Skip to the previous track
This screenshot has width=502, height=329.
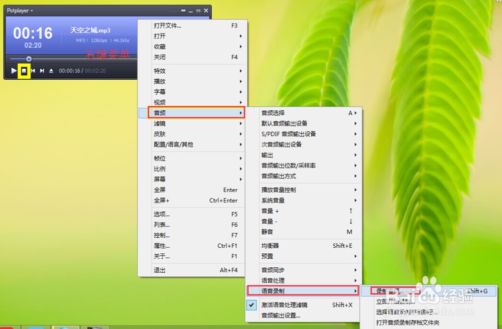pos(33,71)
